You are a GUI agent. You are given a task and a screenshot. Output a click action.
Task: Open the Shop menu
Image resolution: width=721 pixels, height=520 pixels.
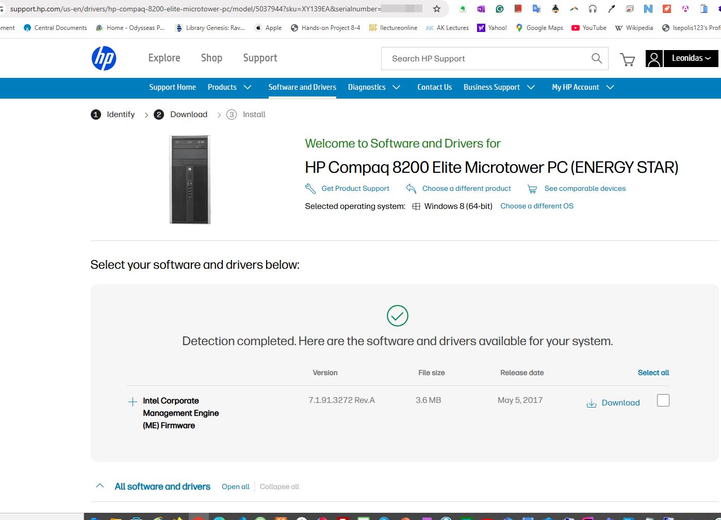click(211, 58)
